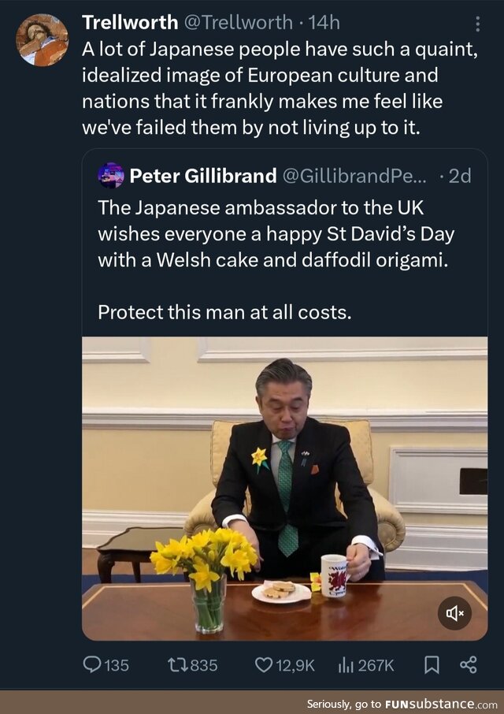Play the ambassador video
504x714 pixels.
[284, 489]
